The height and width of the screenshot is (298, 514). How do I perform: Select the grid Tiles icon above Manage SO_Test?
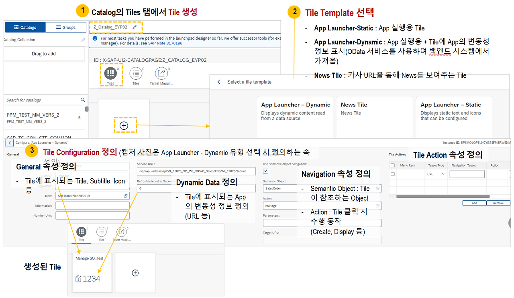pyautogui.click(x=82, y=232)
